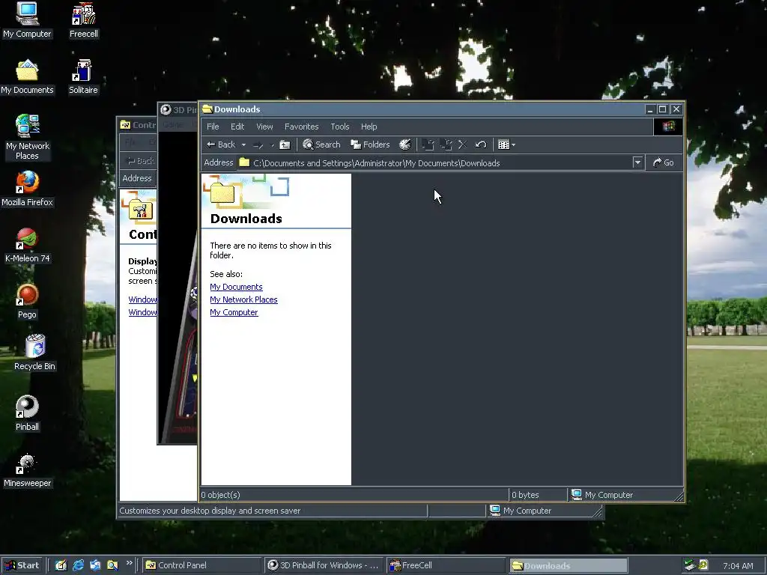Open the Edit menu
Screen dimensions: 767x575
click(x=237, y=127)
